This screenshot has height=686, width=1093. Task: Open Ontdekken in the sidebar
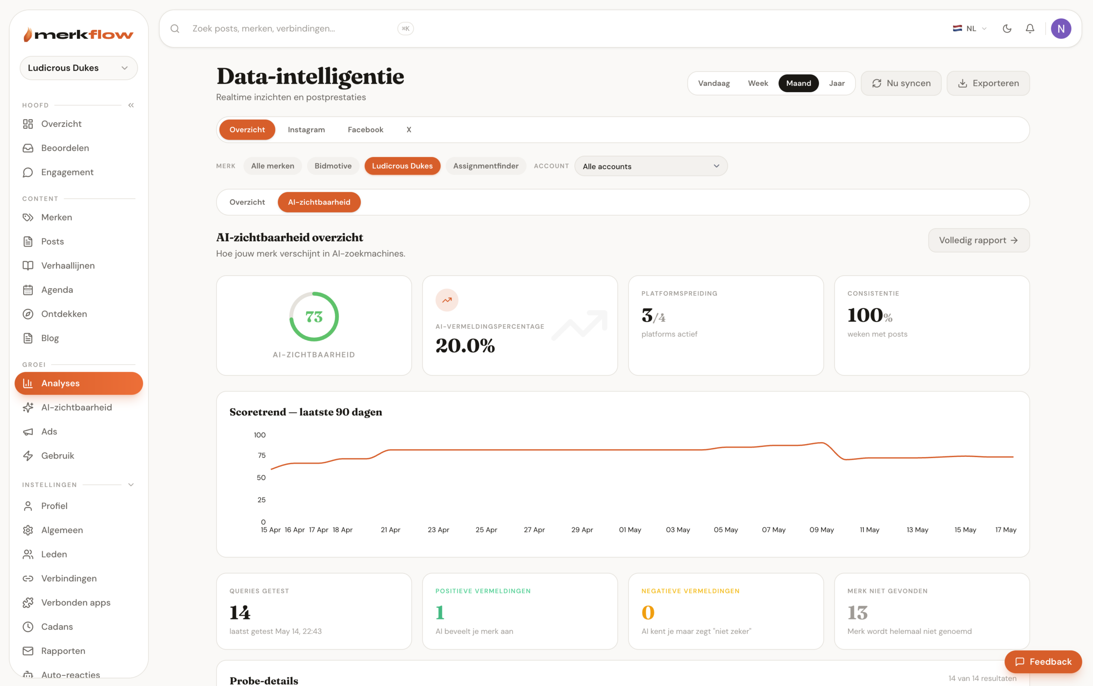coord(79,314)
